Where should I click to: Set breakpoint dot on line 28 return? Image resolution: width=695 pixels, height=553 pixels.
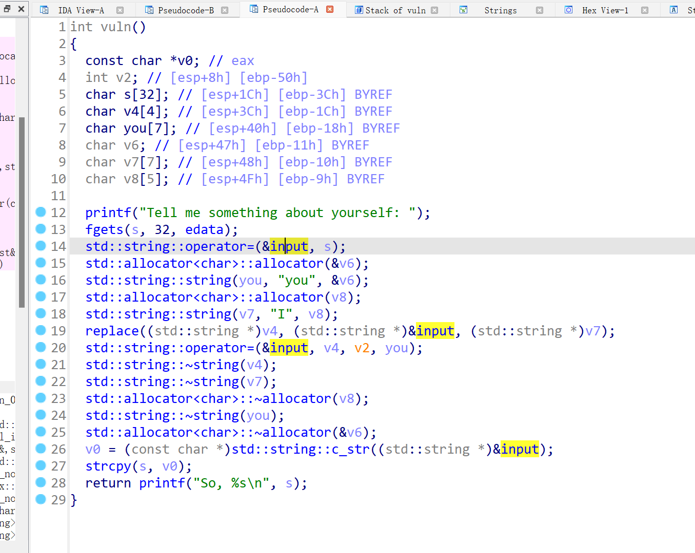click(41, 482)
